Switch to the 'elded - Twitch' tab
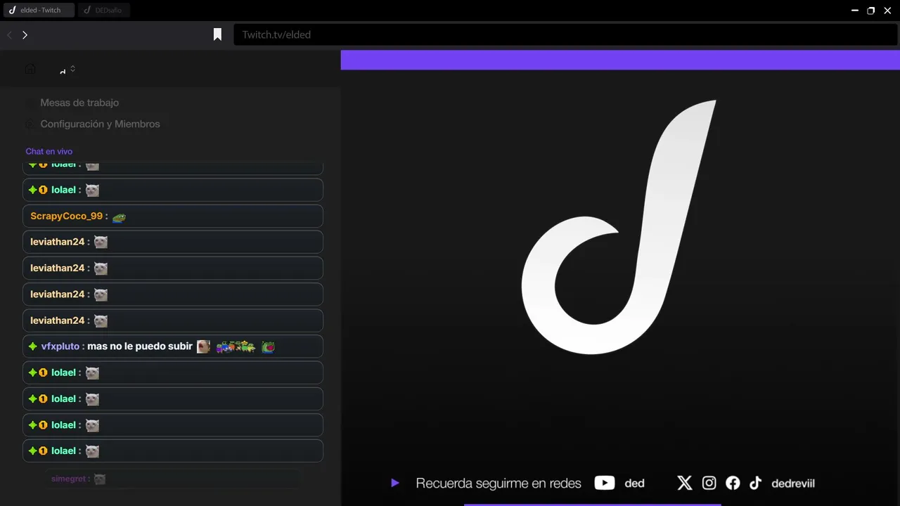This screenshot has width=900, height=506. click(38, 11)
